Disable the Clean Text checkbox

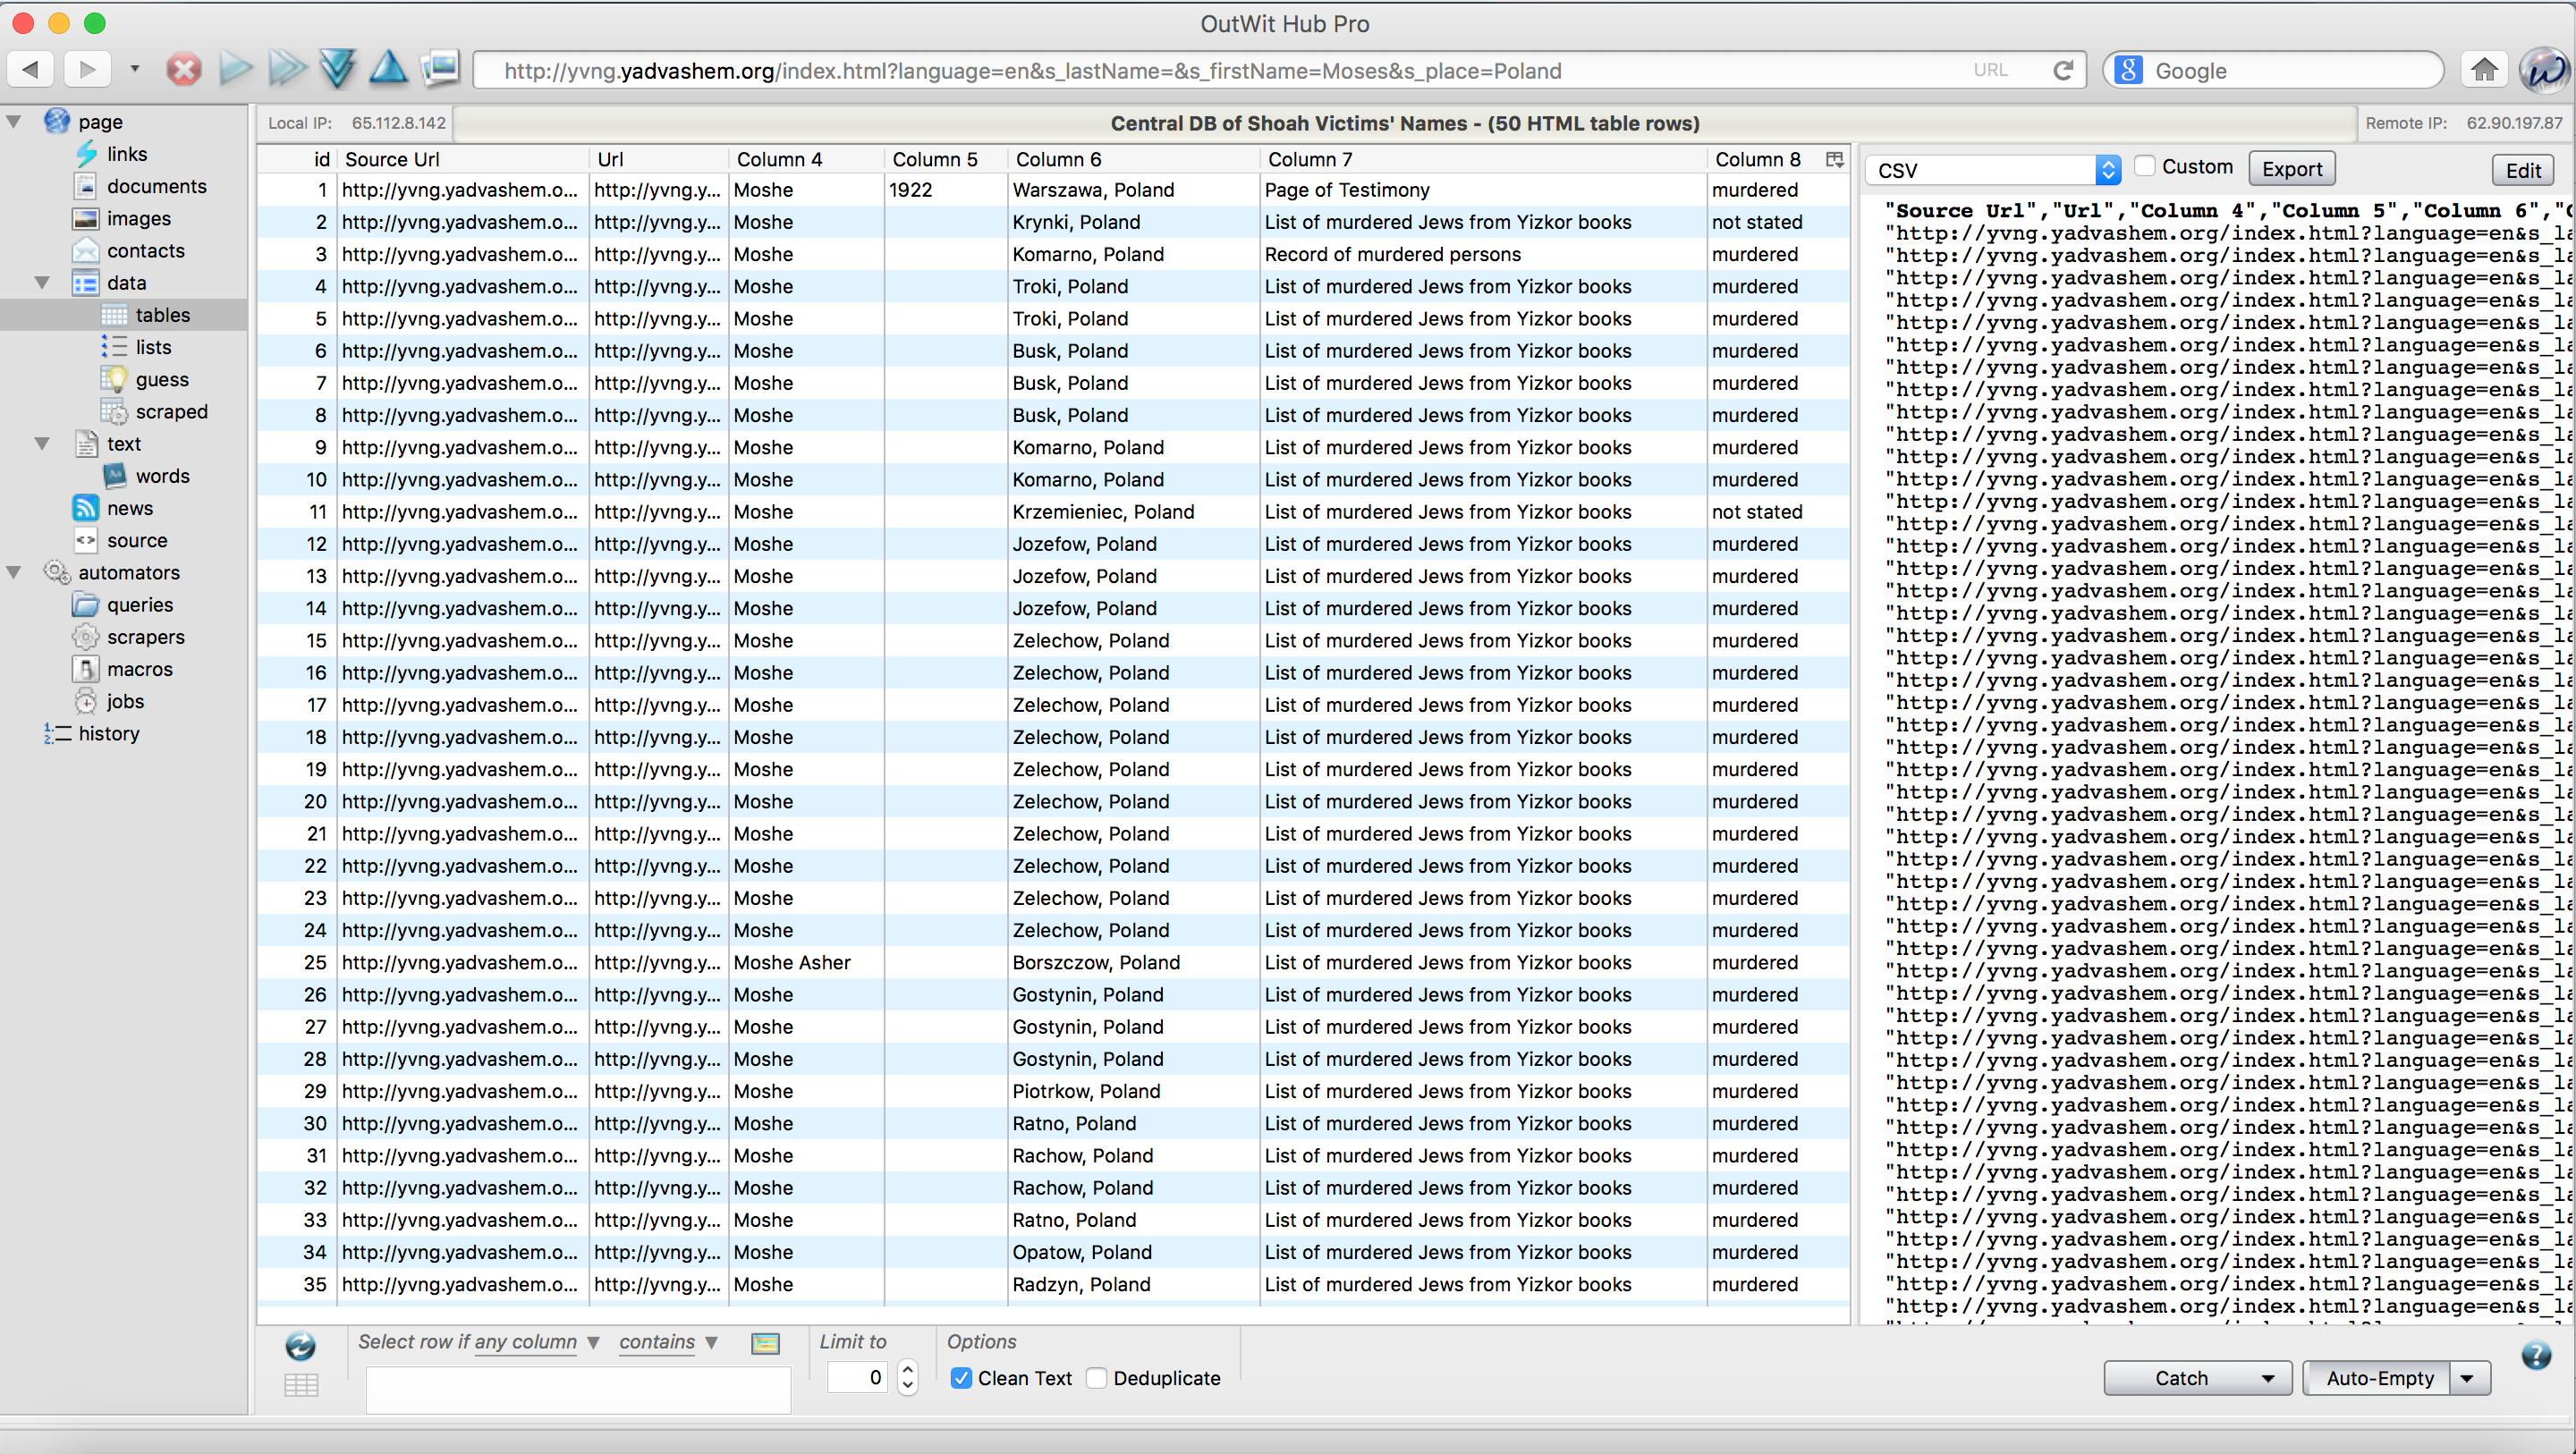pos(961,1378)
